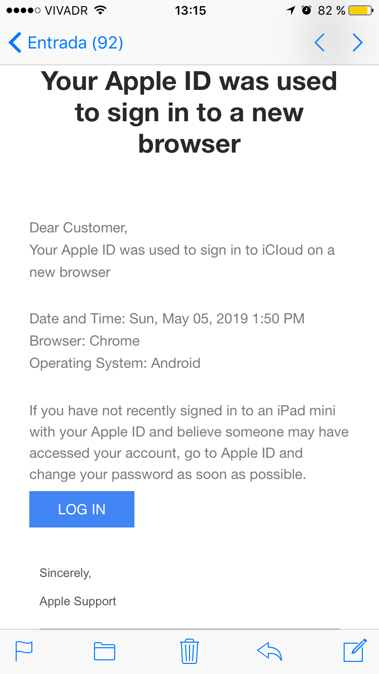379x674 pixels.
Task: Flag this email using the flag icon
Action: (x=24, y=651)
